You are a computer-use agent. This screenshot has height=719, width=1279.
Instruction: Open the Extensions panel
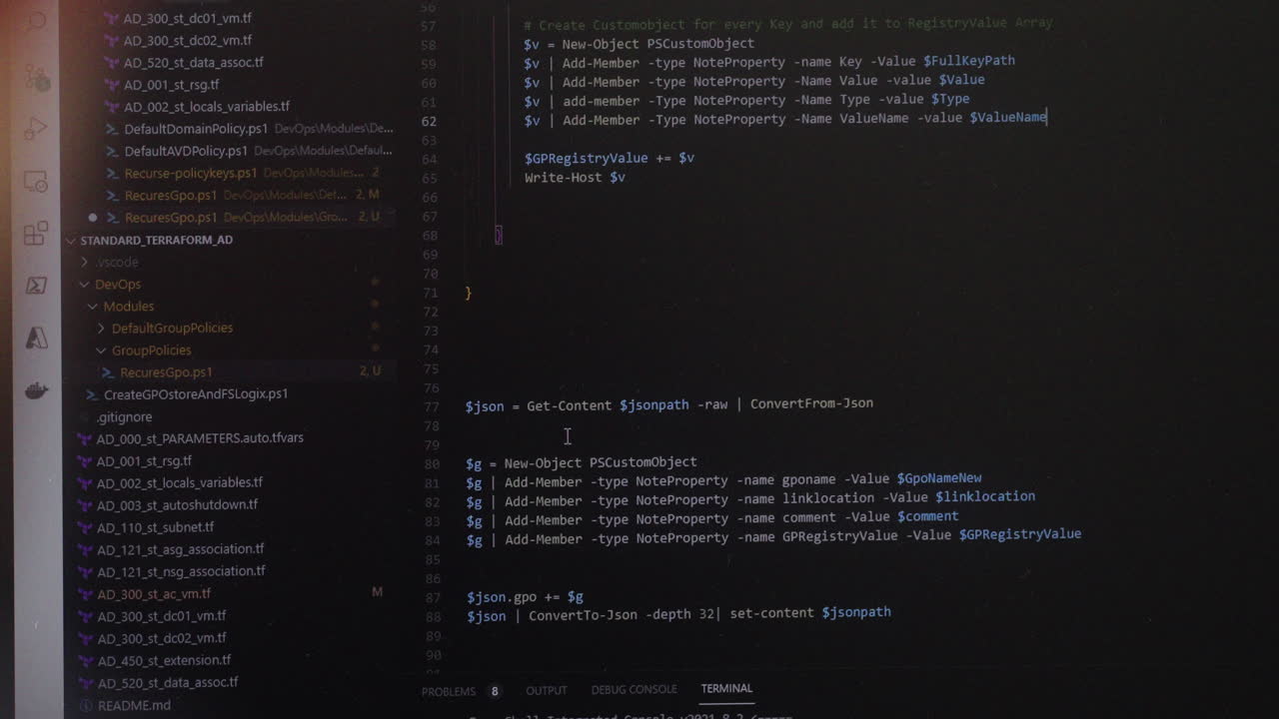pos(35,235)
